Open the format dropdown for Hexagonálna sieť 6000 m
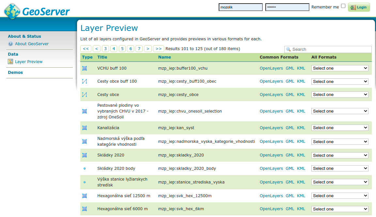 click(339, 209)
